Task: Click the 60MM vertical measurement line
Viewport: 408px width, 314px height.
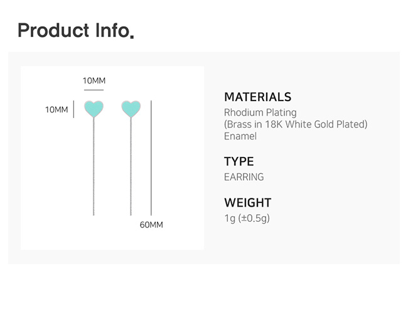Action: click(151, 157)
